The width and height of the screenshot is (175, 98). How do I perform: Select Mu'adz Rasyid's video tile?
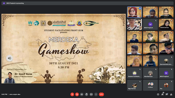150,49
